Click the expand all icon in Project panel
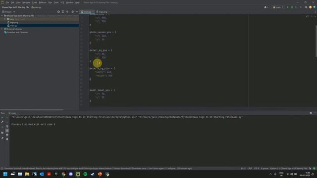This screenshot has width=317, height=178. (63, 12)
